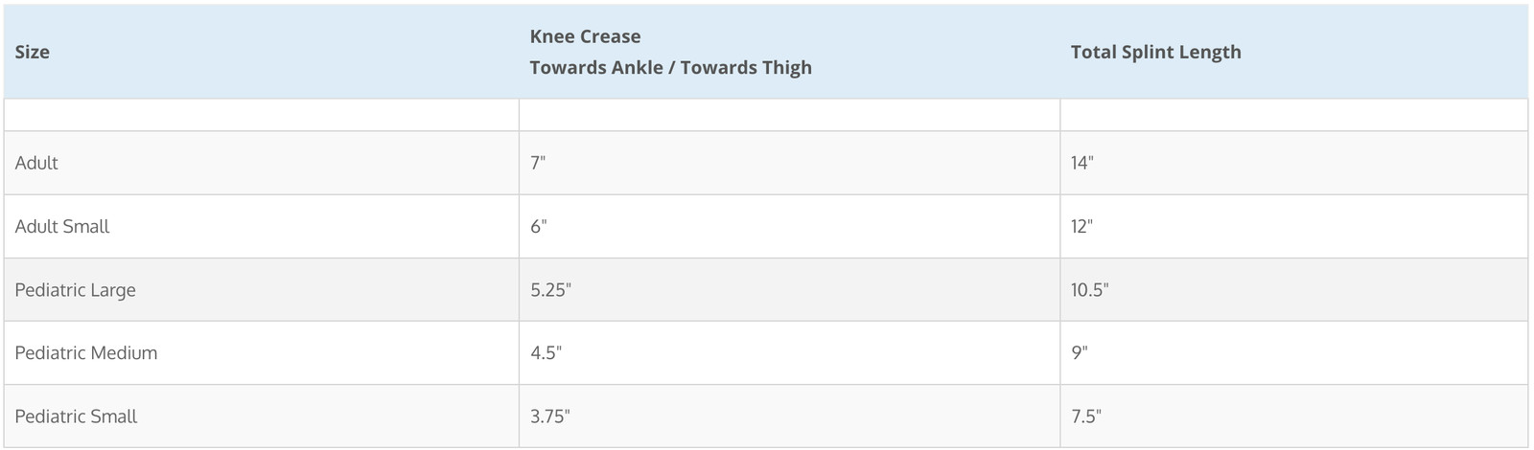Viewport: 1534px width, 450px height.
Task: Click the 9" total splint length
Action: pos(1080,352)
